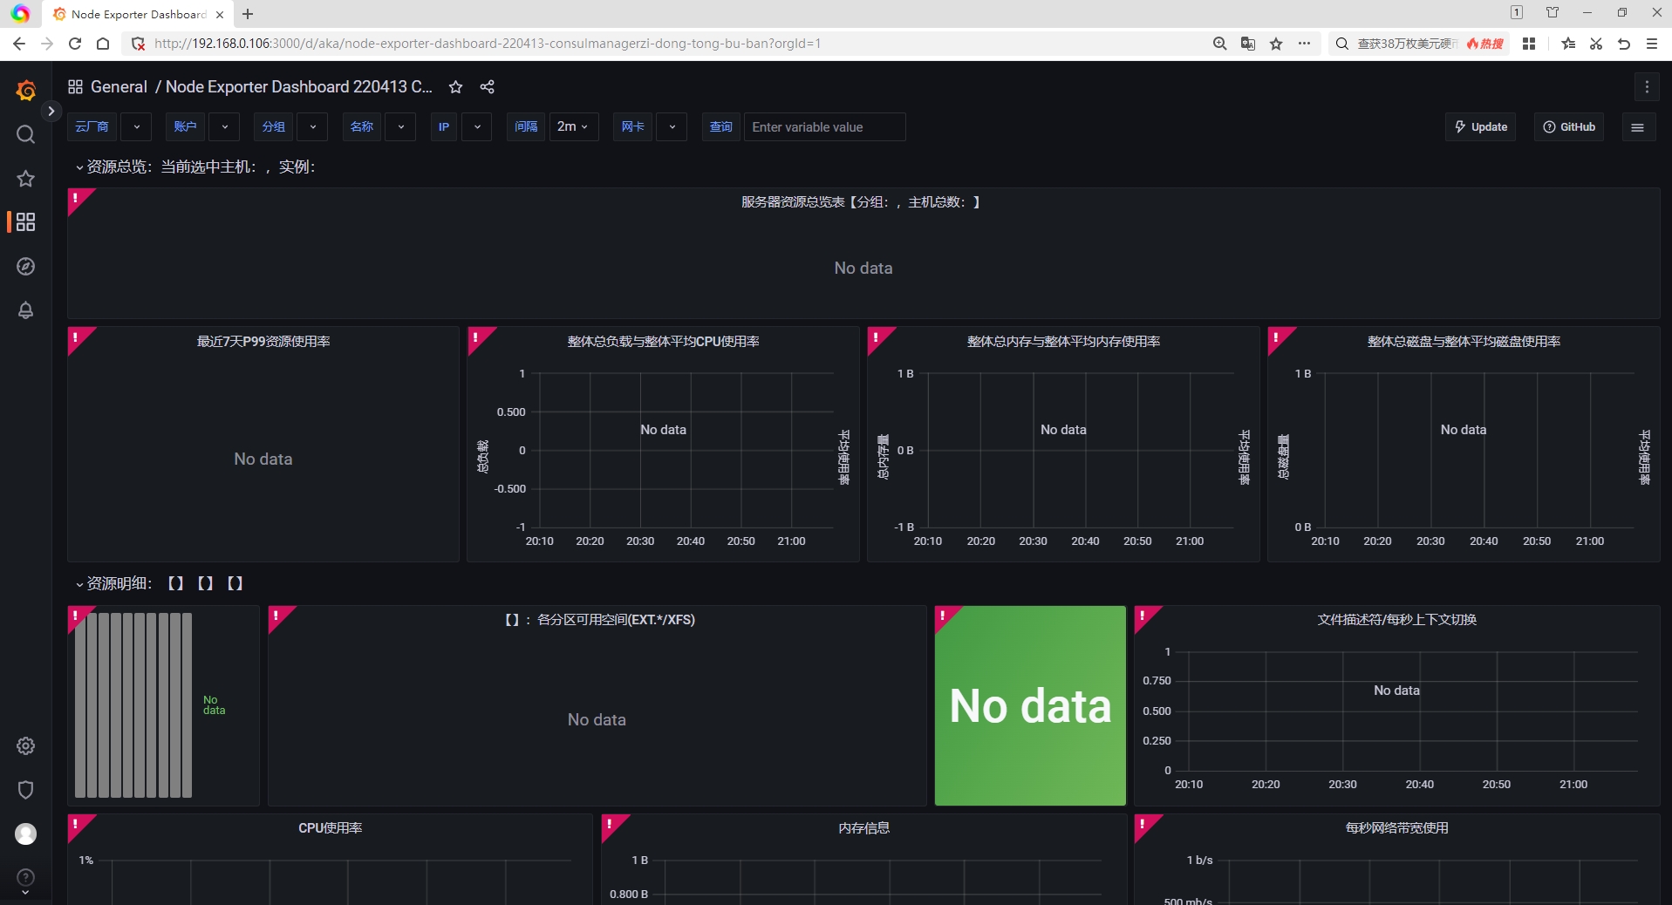Open the 名称 variable dropdown

tap(400, 127)
